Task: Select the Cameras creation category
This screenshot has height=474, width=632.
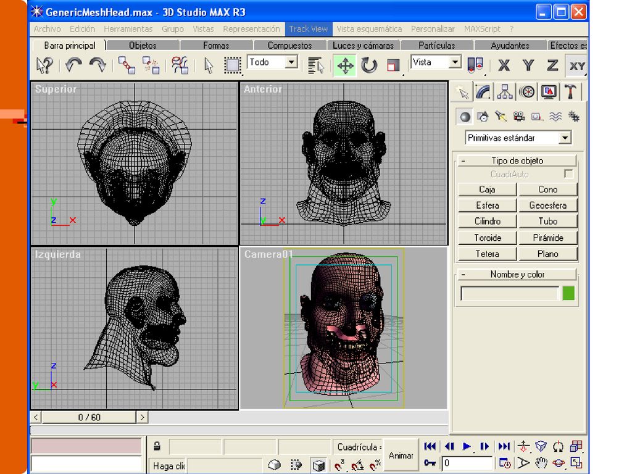Action: point(518,117)
